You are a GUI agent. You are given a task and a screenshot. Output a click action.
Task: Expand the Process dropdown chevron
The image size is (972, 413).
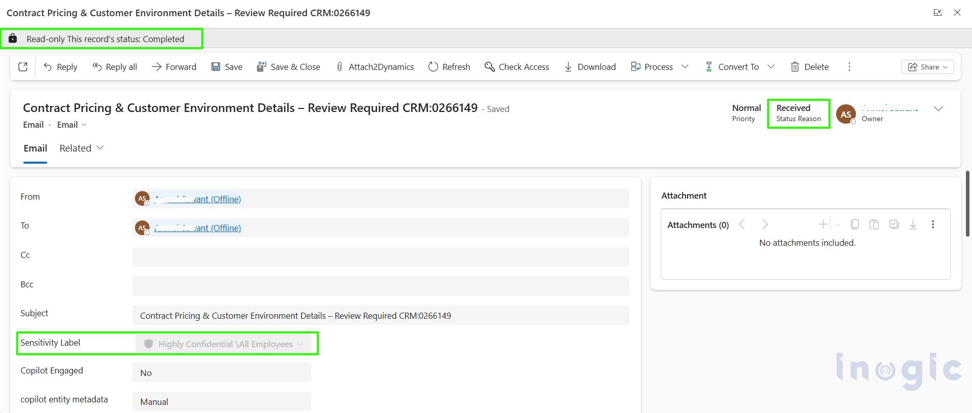click(685, 67)
